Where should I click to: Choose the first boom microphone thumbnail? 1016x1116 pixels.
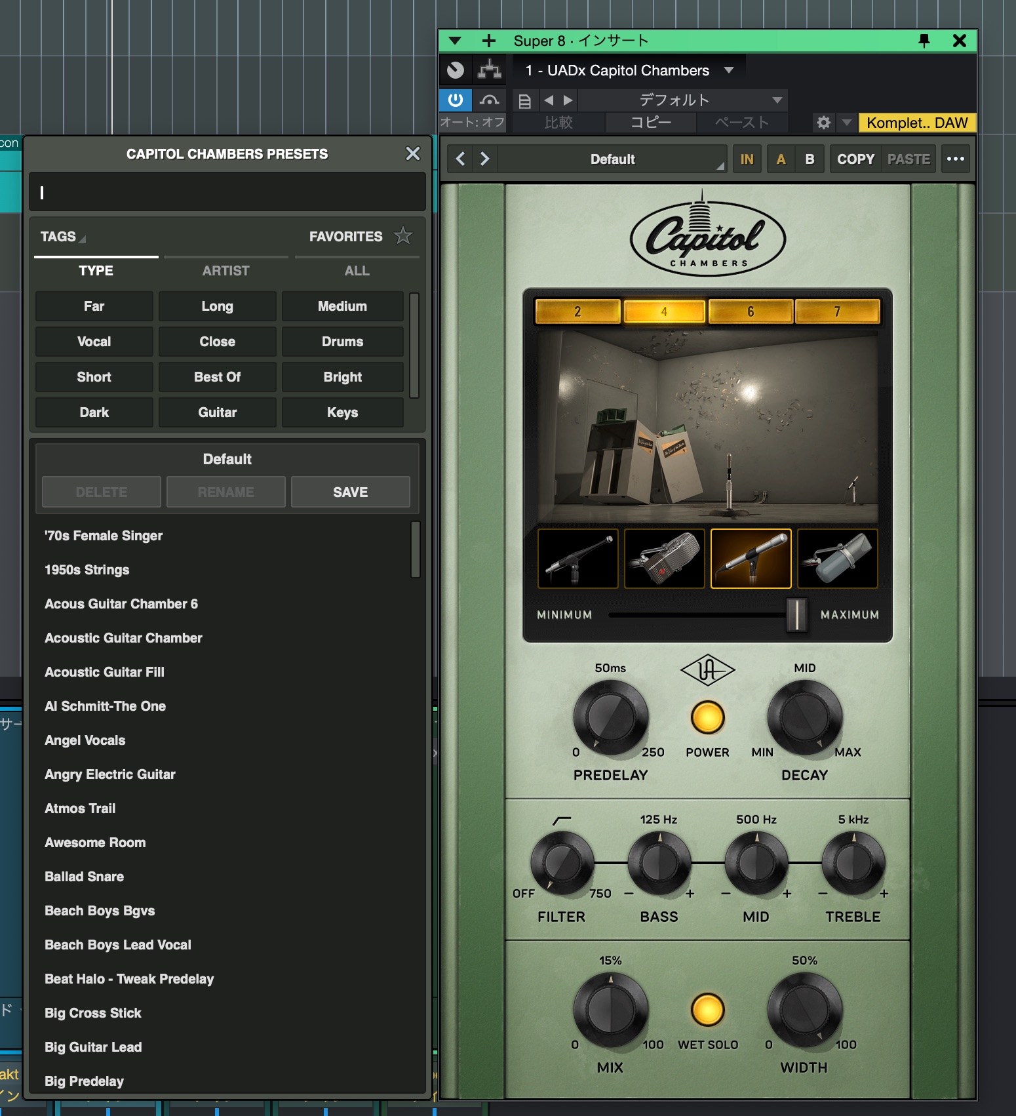pos(577,559)
